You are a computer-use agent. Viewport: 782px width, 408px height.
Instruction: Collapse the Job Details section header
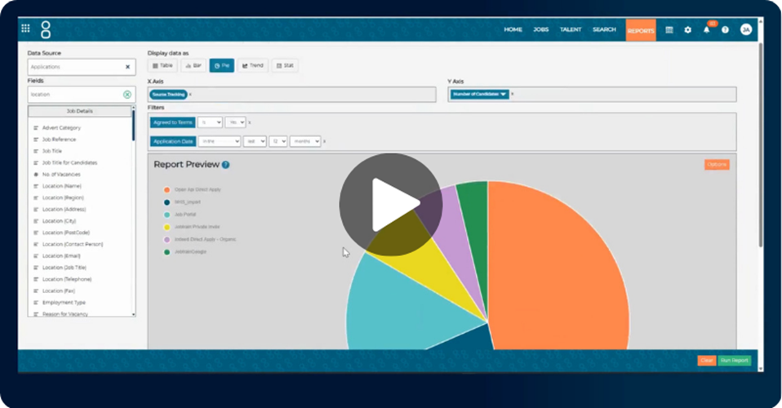point(80,111)
